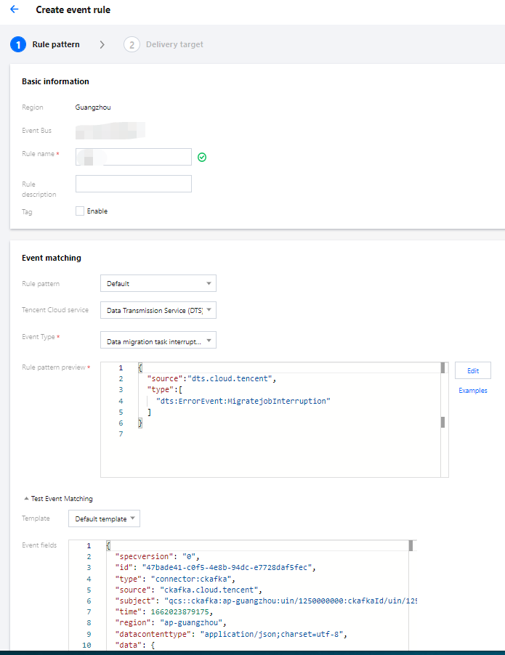This screenshot has height=655, width=505.
Task: Click the green rule name validation checkmark
Action: [202, 157]
